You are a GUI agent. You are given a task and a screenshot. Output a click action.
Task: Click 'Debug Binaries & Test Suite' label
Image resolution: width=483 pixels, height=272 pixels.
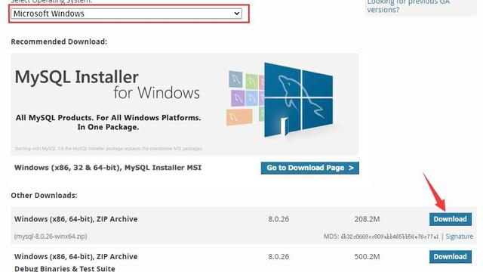coord(65,268)
